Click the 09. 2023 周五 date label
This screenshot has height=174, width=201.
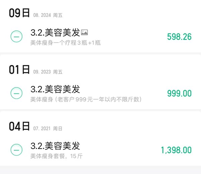click(x=48, y=72)
